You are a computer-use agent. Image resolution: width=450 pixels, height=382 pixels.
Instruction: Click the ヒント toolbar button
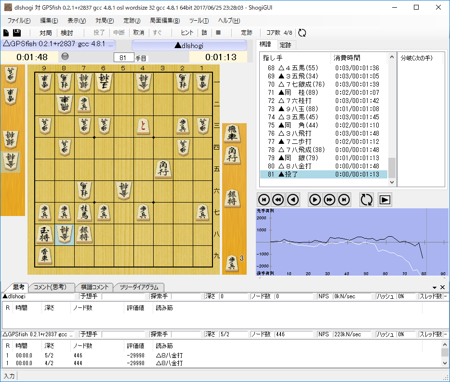[187, 33]
